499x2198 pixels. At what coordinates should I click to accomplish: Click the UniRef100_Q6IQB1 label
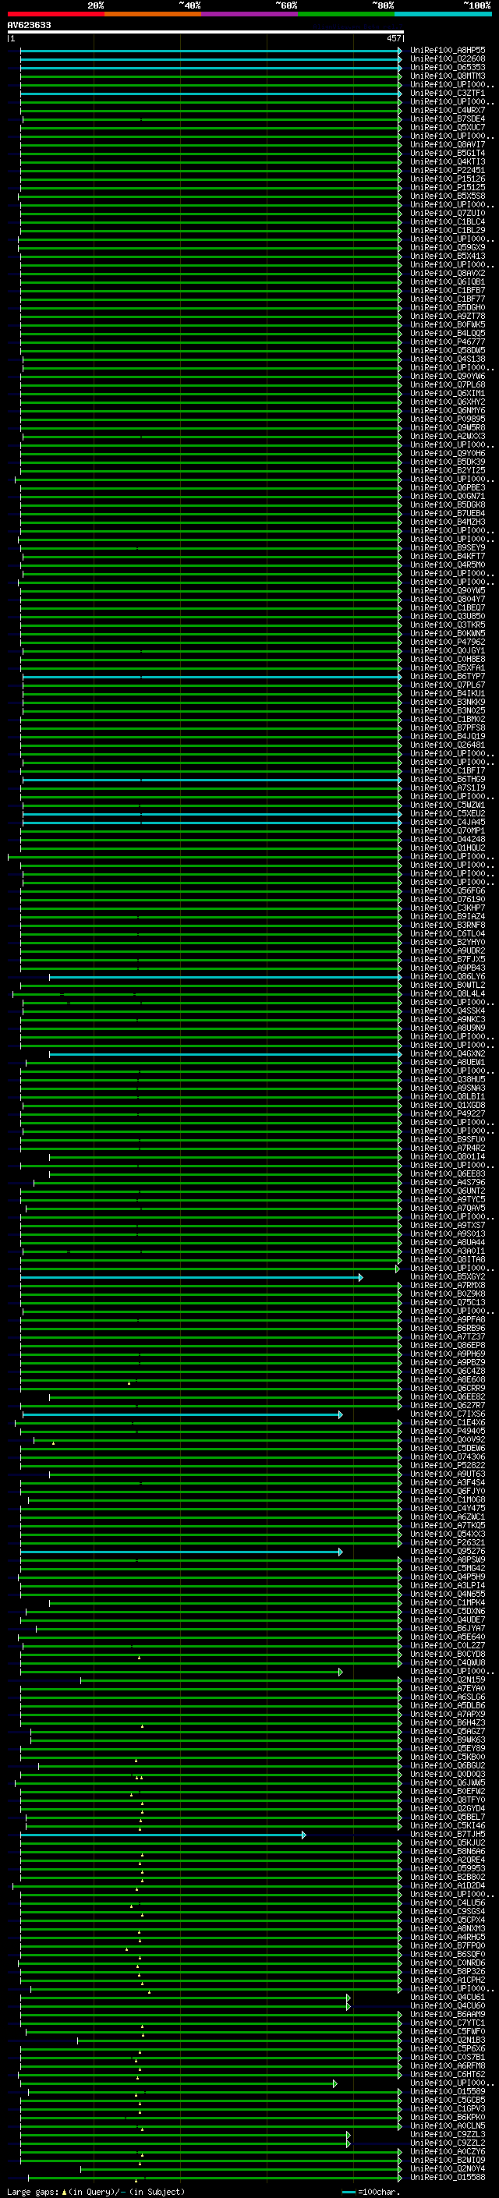click(x=448, y=281)
